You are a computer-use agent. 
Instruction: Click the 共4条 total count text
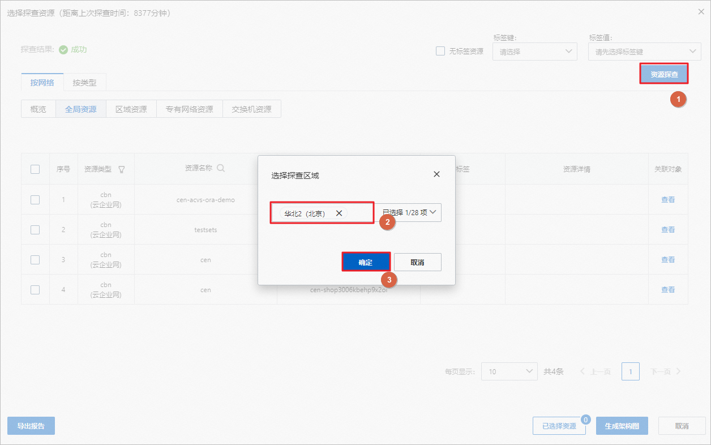[554, 371]
